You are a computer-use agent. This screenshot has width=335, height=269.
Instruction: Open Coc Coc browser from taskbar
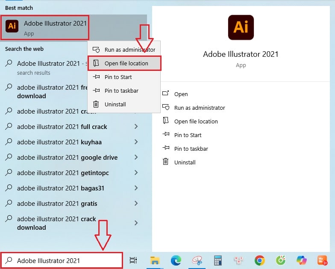click(x=280, y=260)
